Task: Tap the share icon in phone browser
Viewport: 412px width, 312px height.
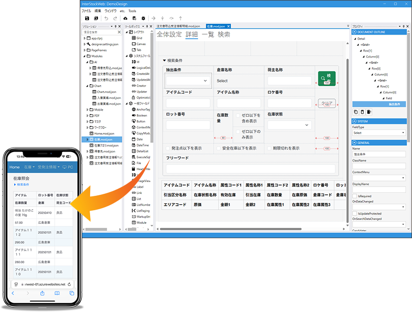Action: click(42, 293)
